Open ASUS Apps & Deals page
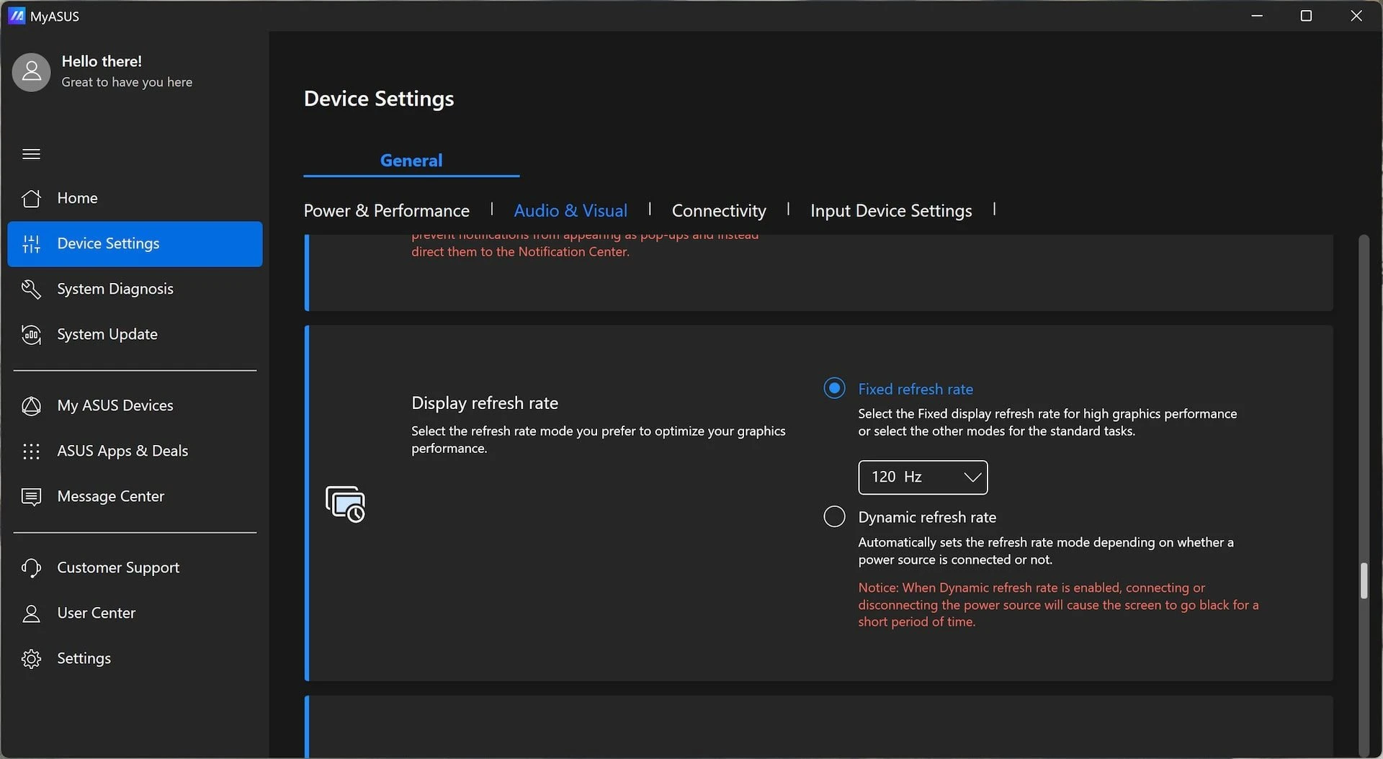The height and width of the screenshot is (759, 1383). click(x=135, y=452)
